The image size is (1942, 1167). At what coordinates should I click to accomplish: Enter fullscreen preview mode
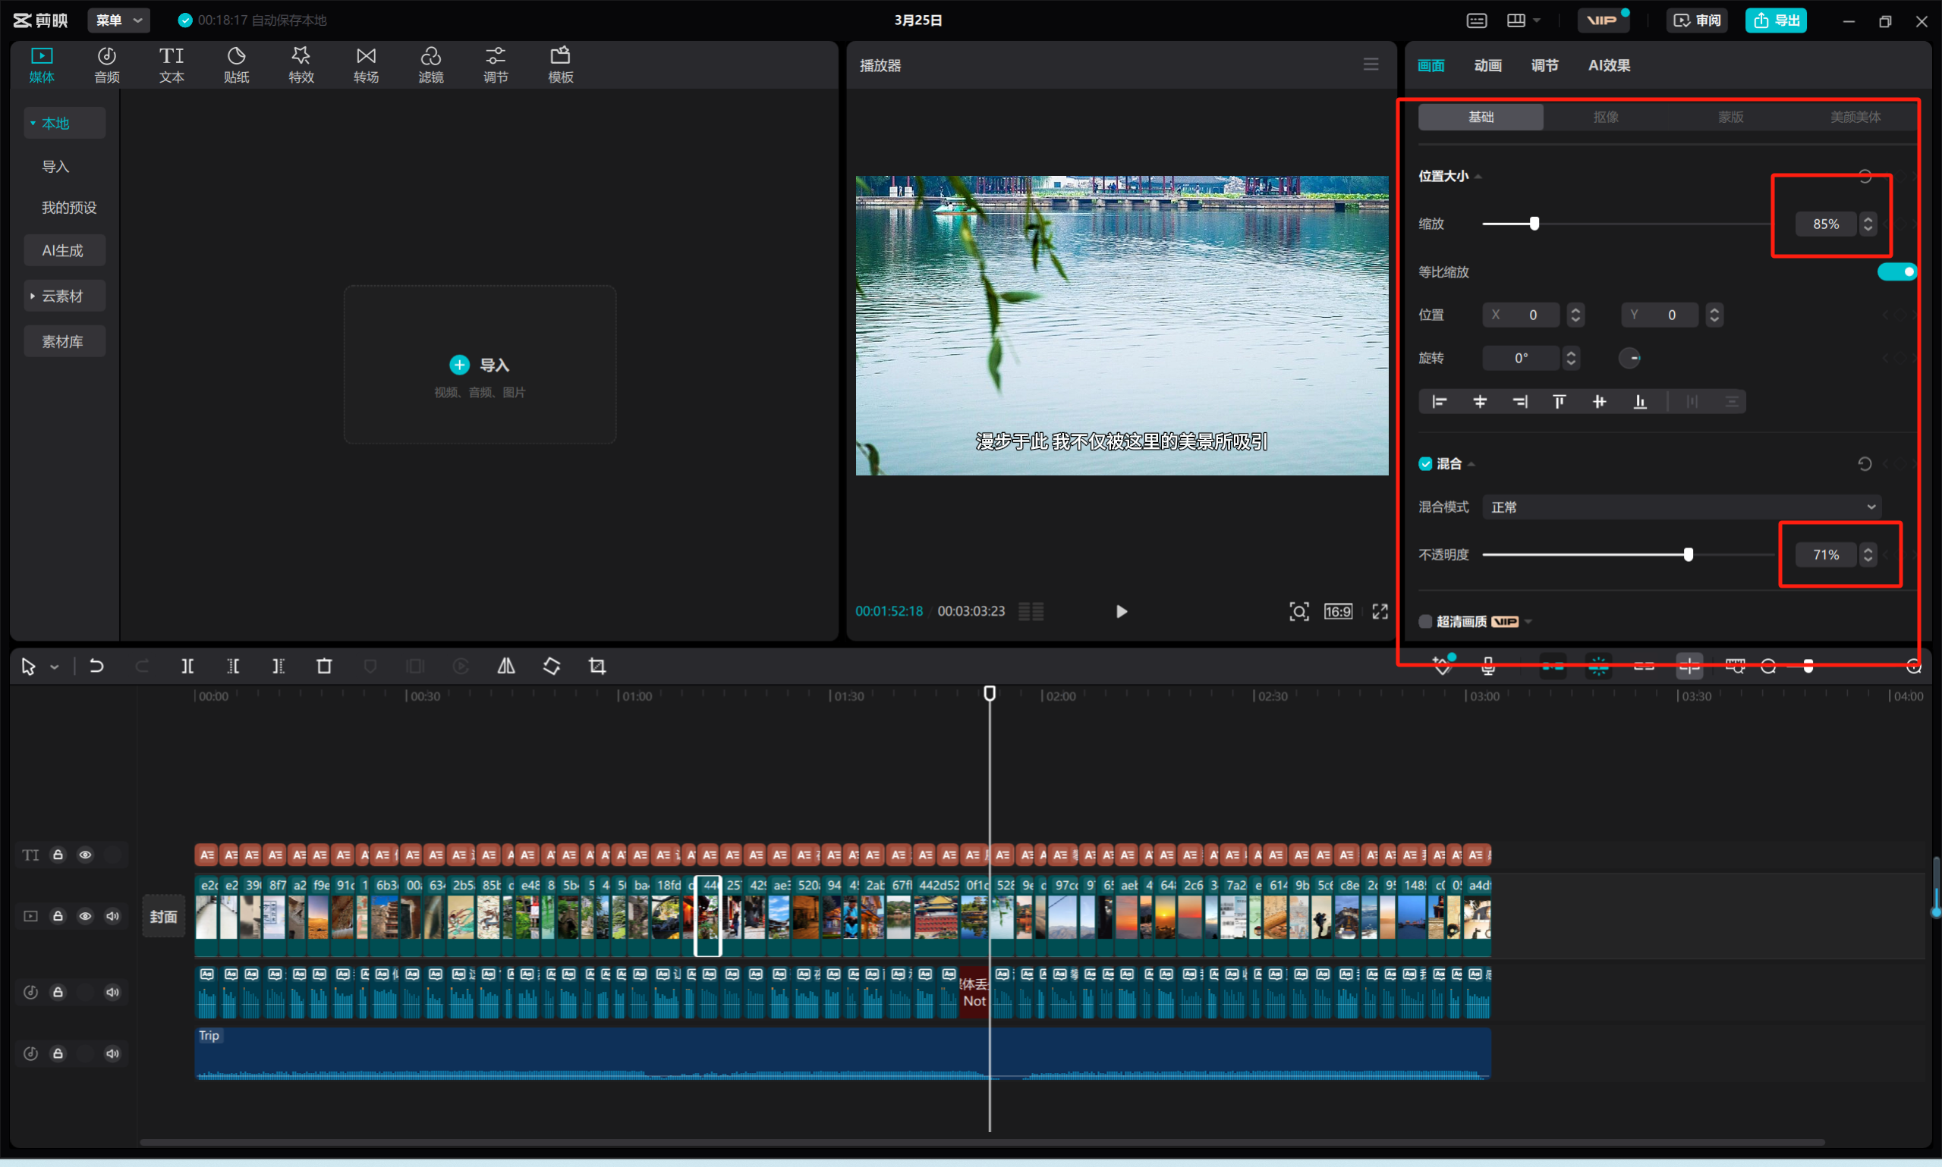[1380, 611]
